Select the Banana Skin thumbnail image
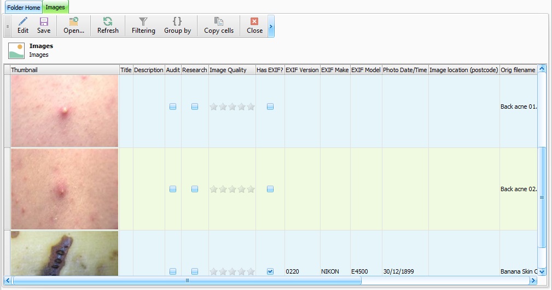Viewport: 552px width, 290px height. 65,253
